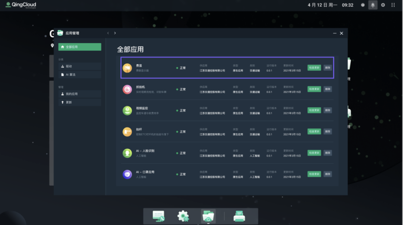This screenshot has width=403, height=225.
Task: Open the printer app in dock
Action: point(239,216)
